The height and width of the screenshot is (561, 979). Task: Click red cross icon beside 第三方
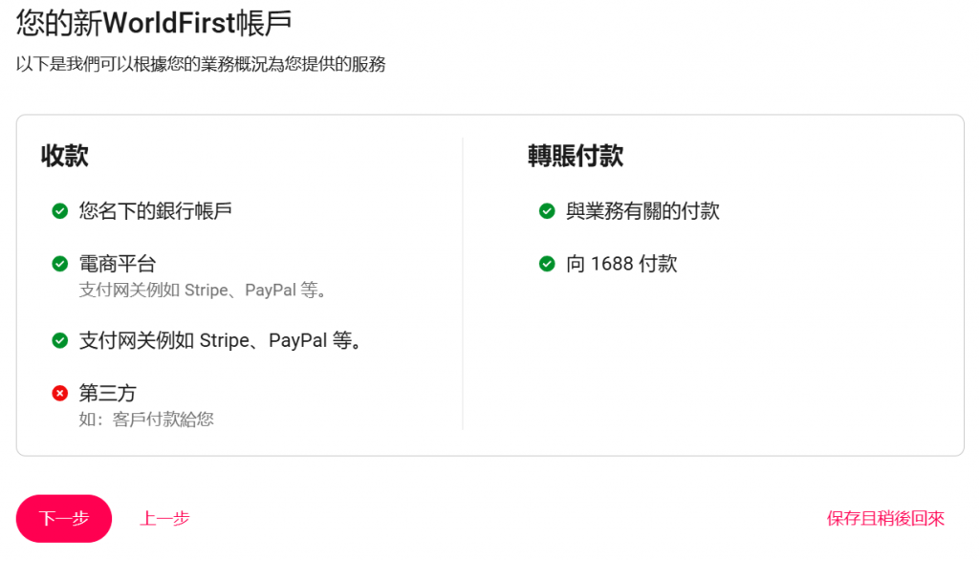point(60,393)
